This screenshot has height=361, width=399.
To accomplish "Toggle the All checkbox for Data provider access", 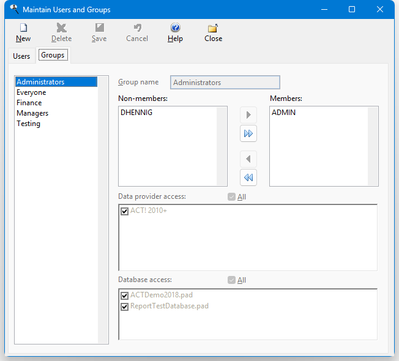I will click(231, 197).
